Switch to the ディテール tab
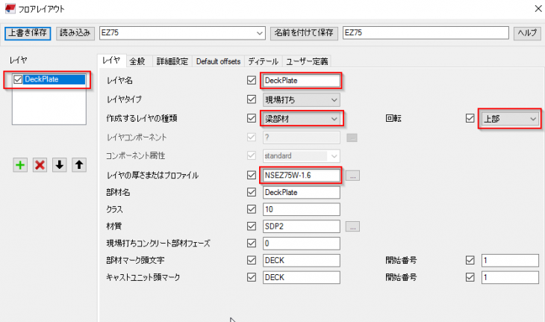 pos(263,61)
